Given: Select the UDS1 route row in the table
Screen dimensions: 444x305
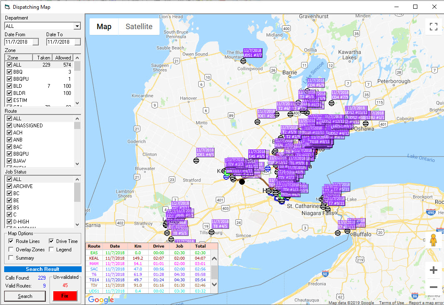Looking at the screenshot, I should [x=148, y=291].
